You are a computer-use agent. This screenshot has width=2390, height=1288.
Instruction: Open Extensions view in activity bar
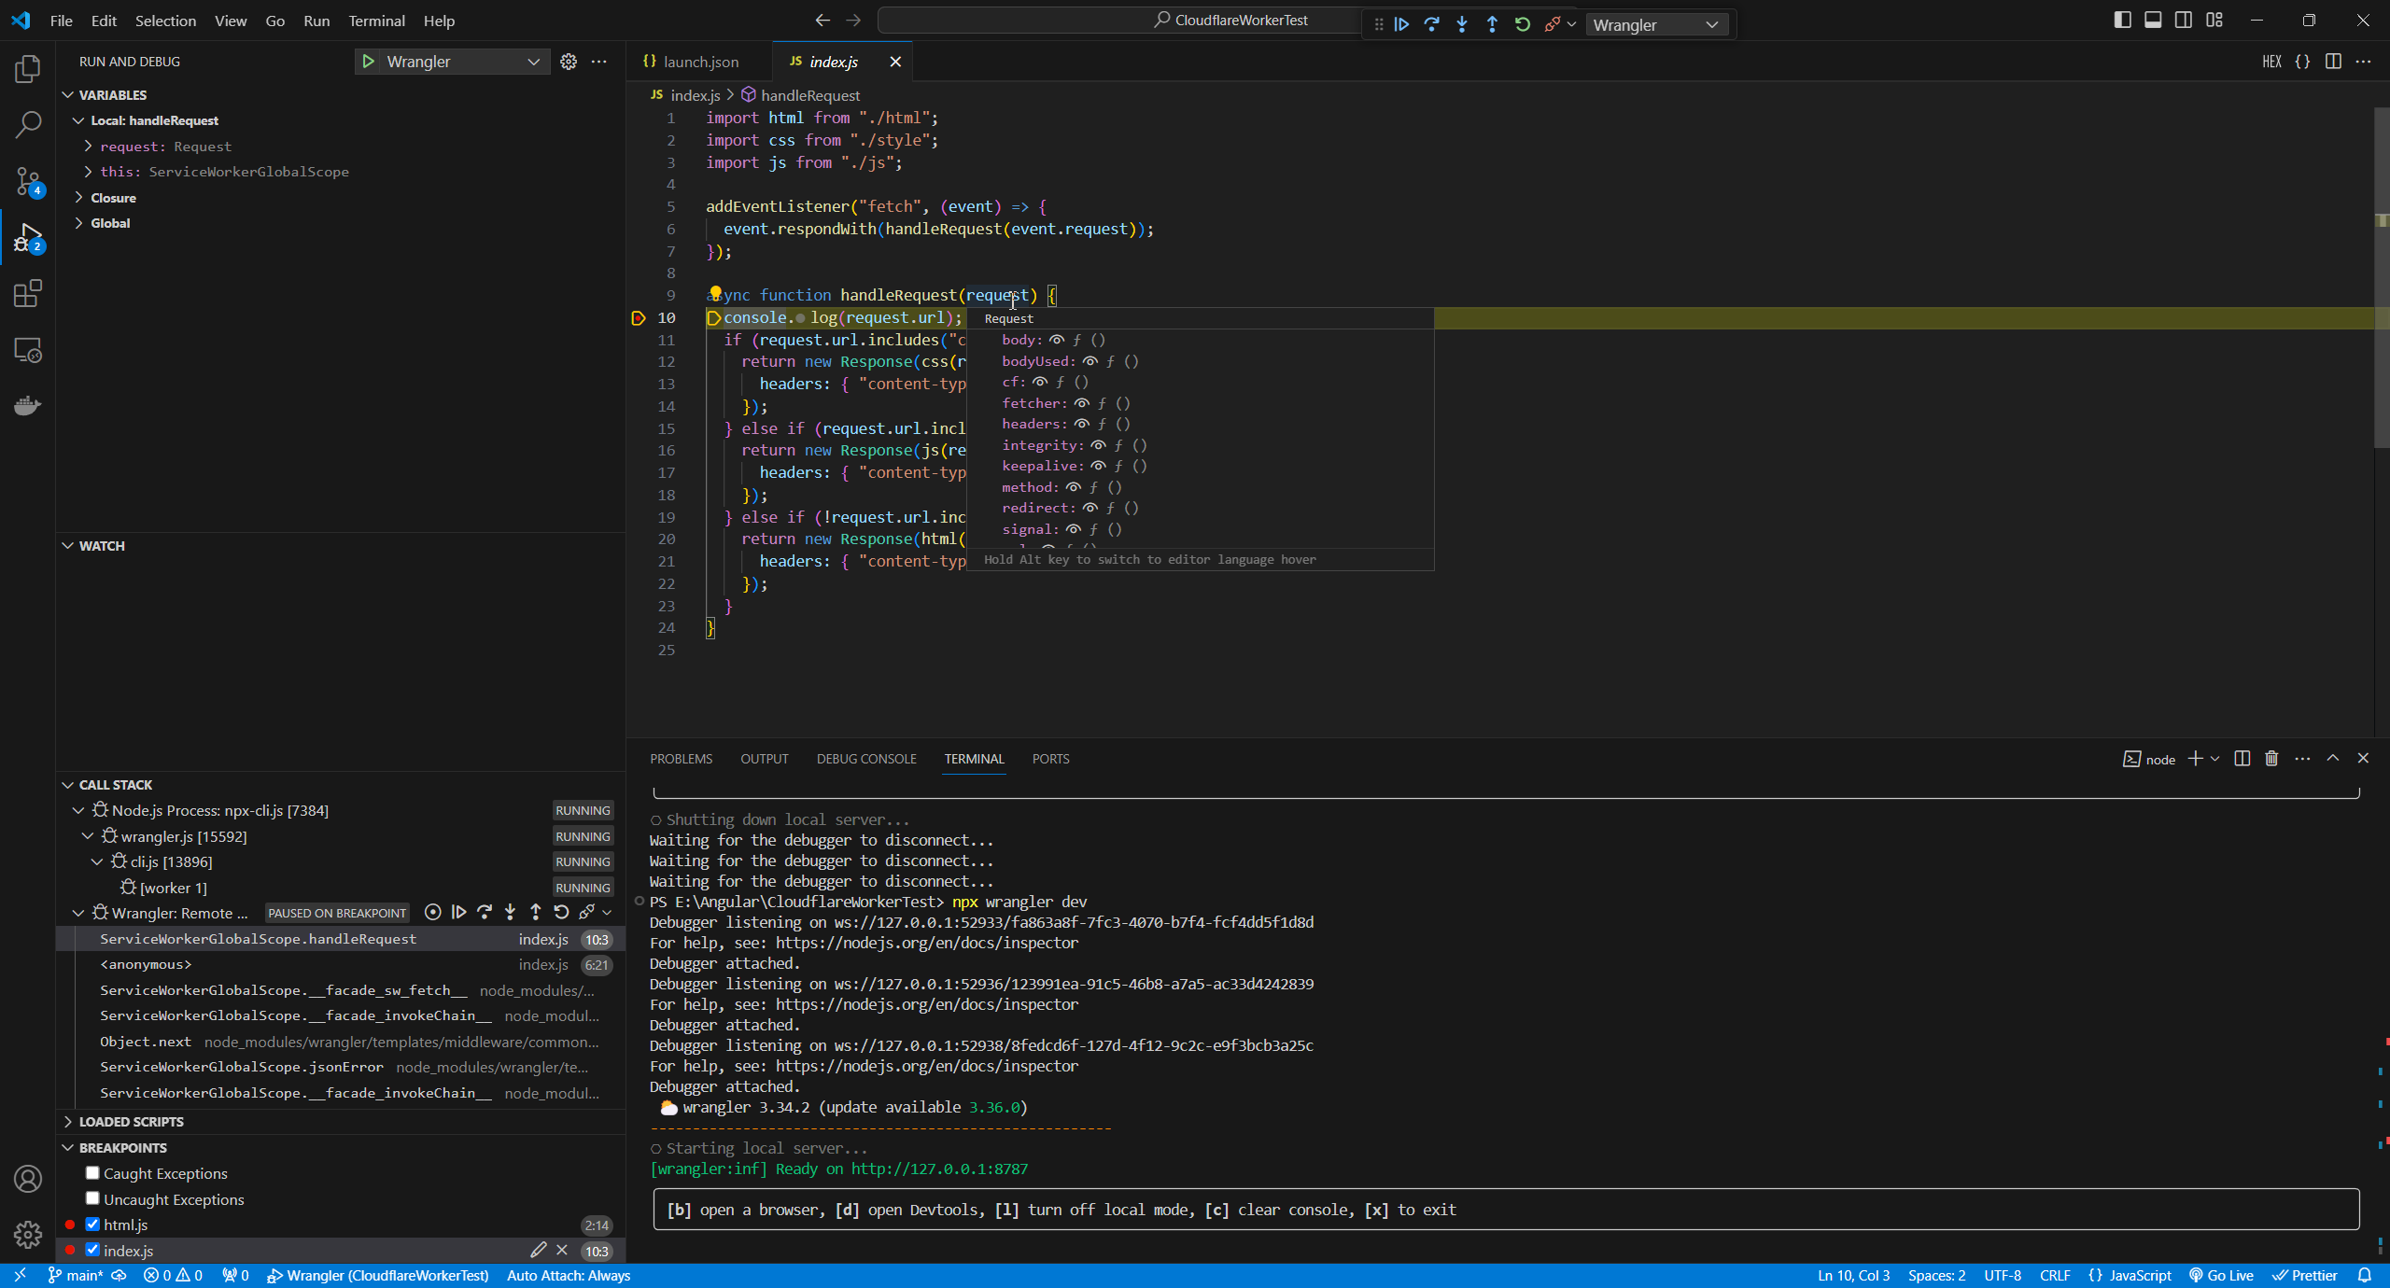click(28, 294)
